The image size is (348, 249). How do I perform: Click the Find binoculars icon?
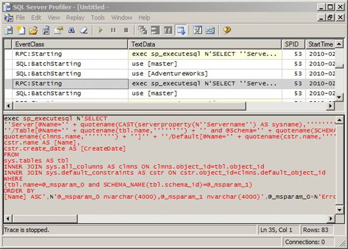pyautogui.click(x=71, y=30)
